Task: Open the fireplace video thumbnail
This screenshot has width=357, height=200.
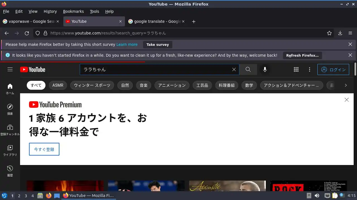Action: (65, 186)
